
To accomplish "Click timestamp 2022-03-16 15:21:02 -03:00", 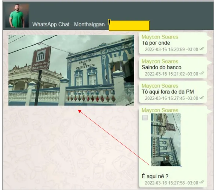I will [171, 74].
